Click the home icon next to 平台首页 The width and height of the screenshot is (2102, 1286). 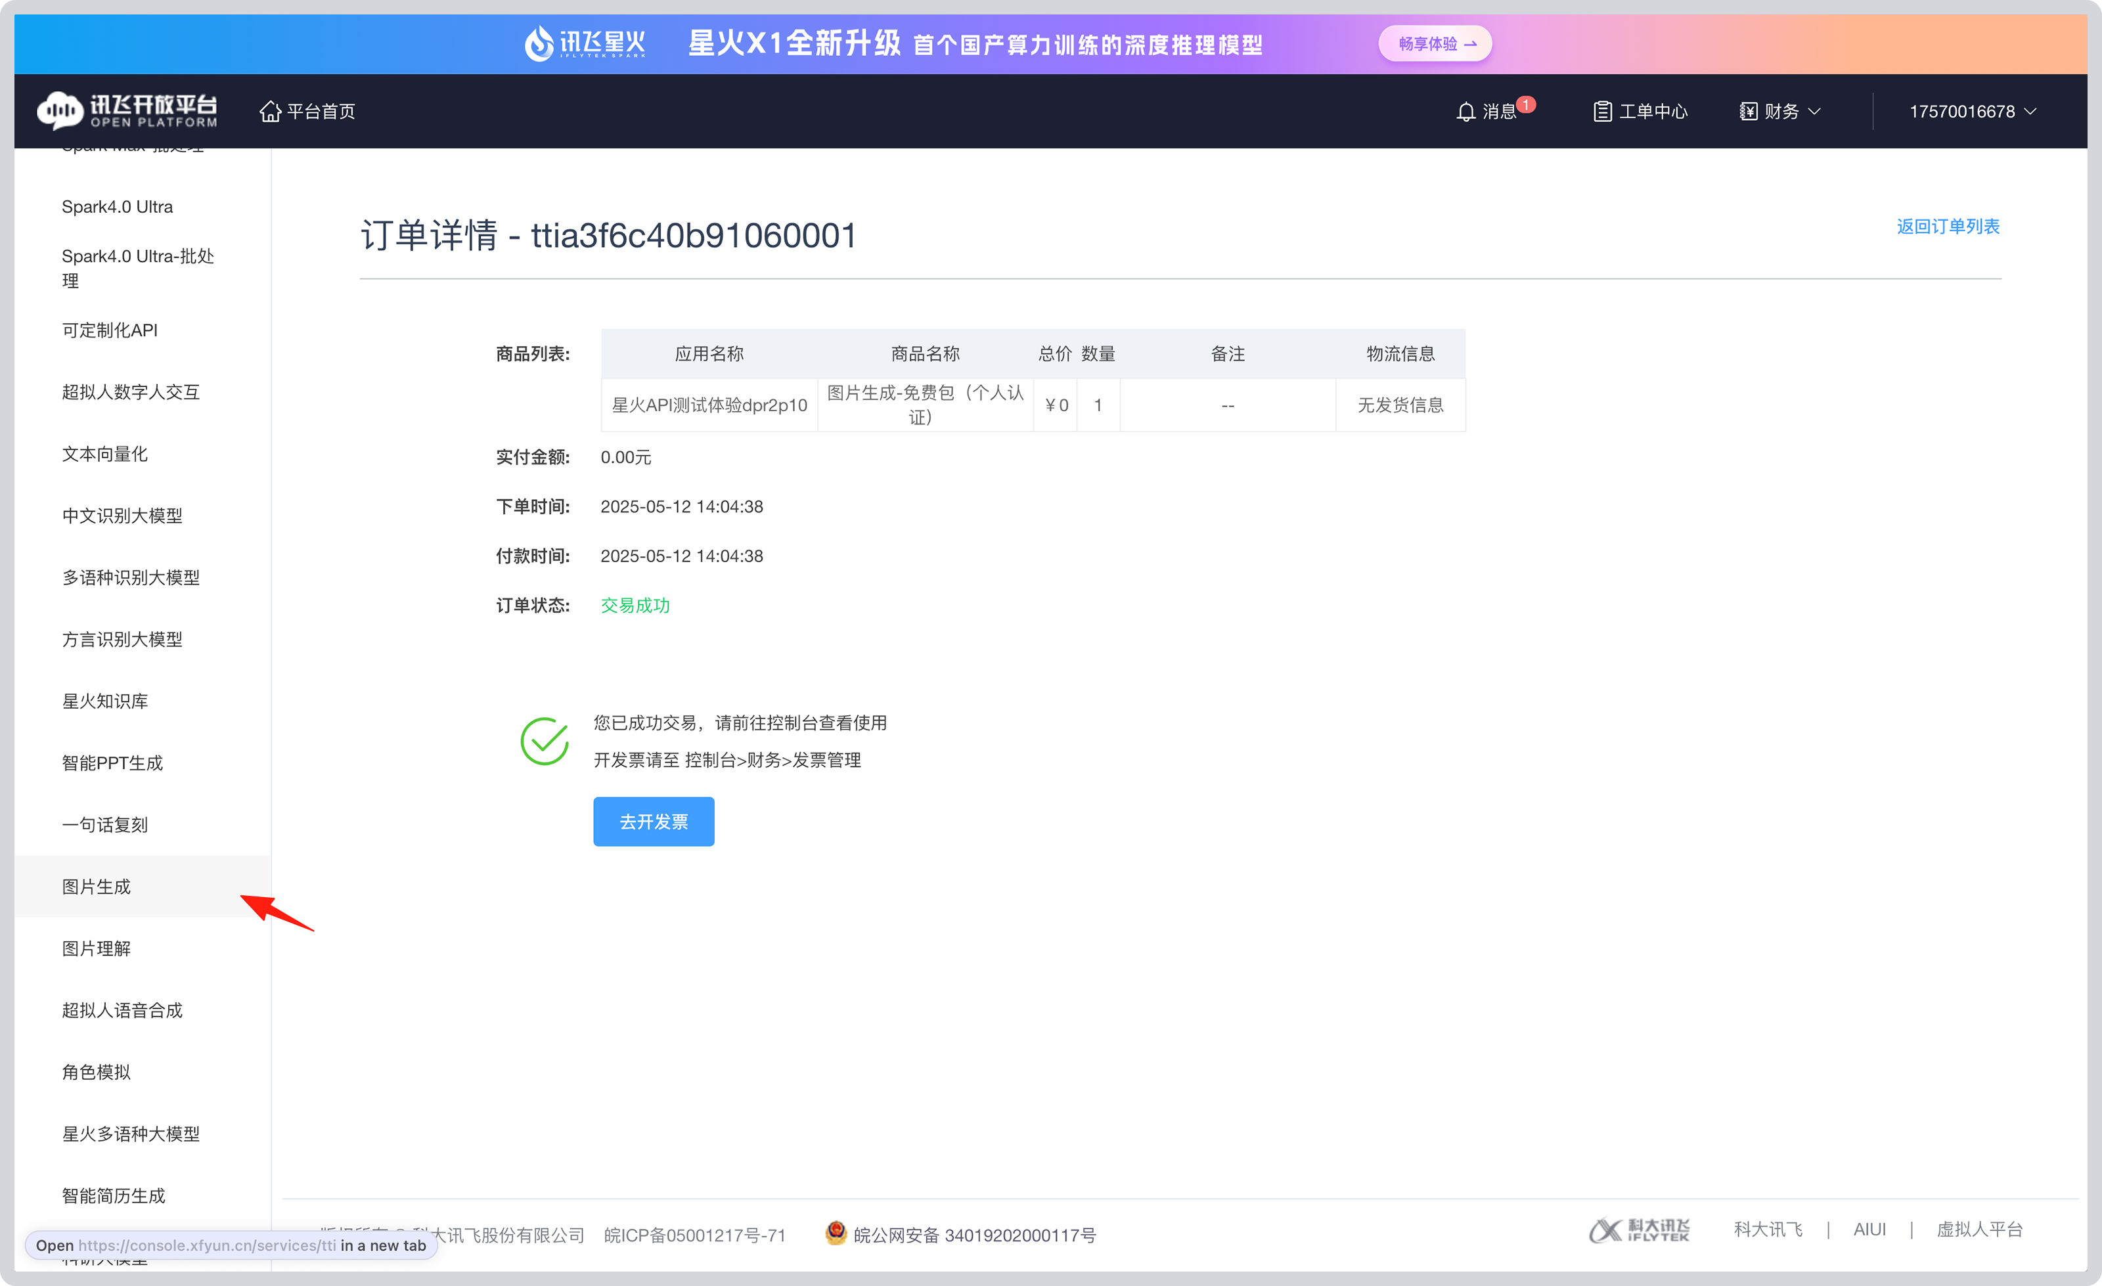(271, 111)
